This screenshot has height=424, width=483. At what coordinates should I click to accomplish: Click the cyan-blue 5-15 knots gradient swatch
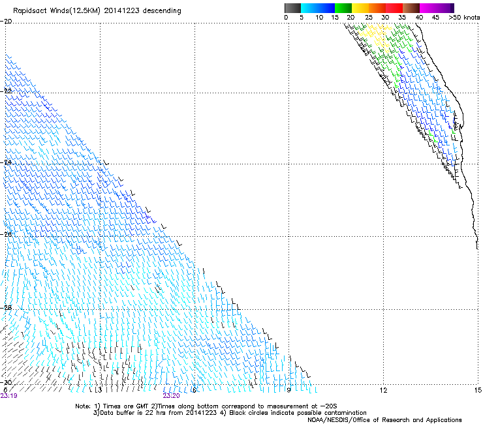click(318, 8)
